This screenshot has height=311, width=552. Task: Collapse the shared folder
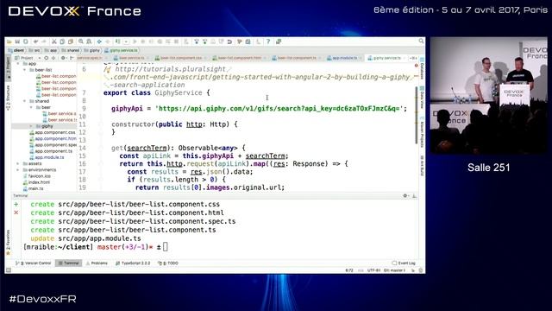click(x=25, y=101)
